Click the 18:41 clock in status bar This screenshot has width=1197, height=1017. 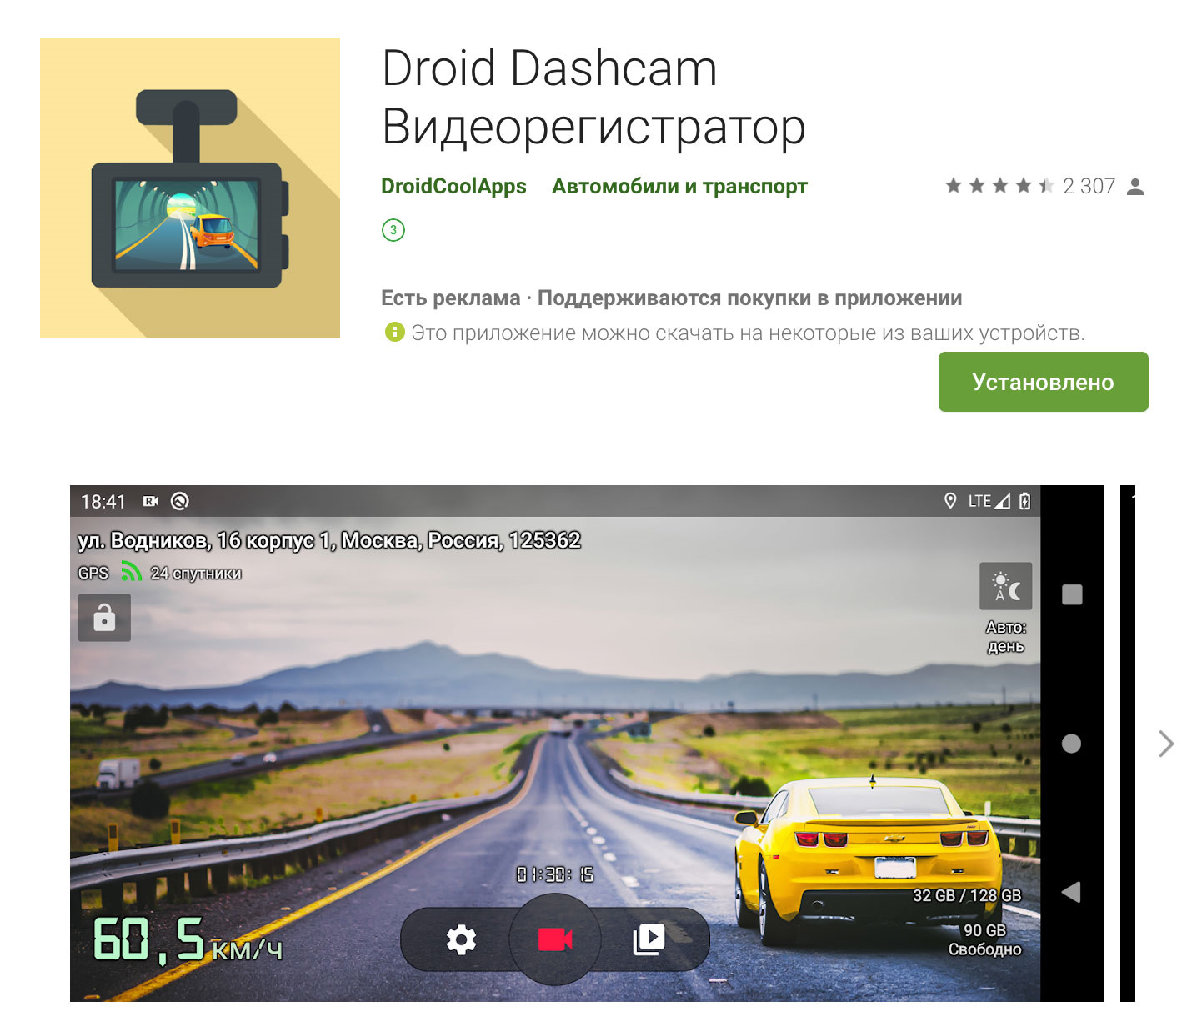[103, 501]
